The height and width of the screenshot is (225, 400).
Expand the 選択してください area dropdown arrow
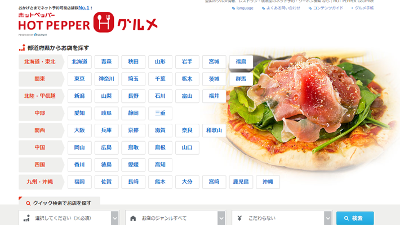(x=115, y=218)
